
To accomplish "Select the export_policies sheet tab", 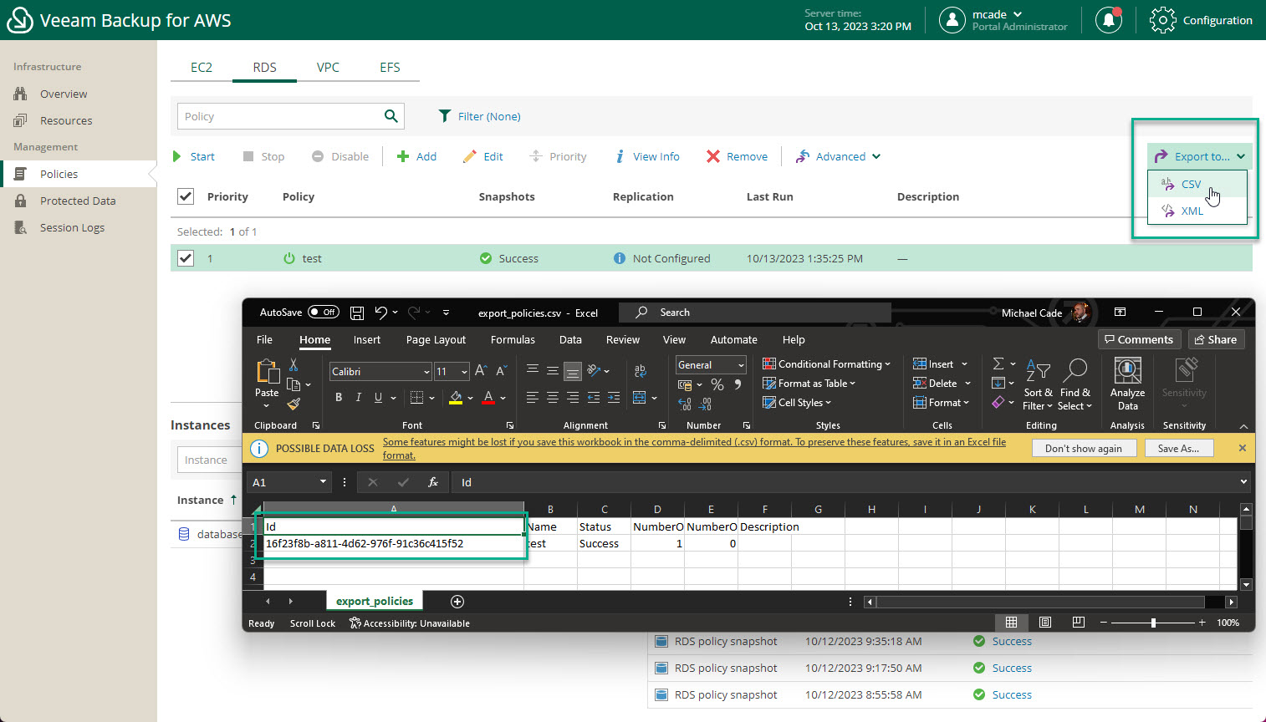I will (x=375, y=601).
